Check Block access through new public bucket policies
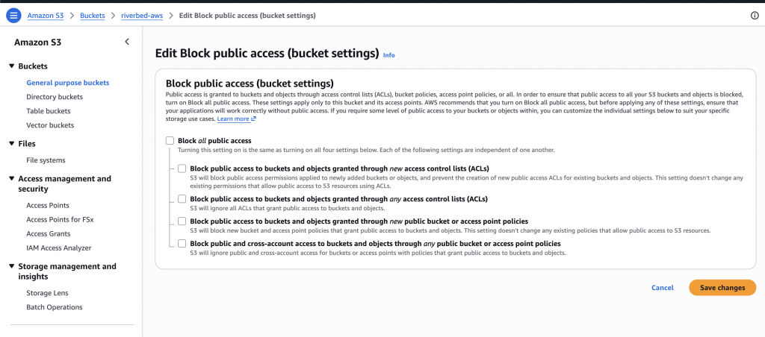The width and height of the screenshot is (765, 337). pos(182,221)
